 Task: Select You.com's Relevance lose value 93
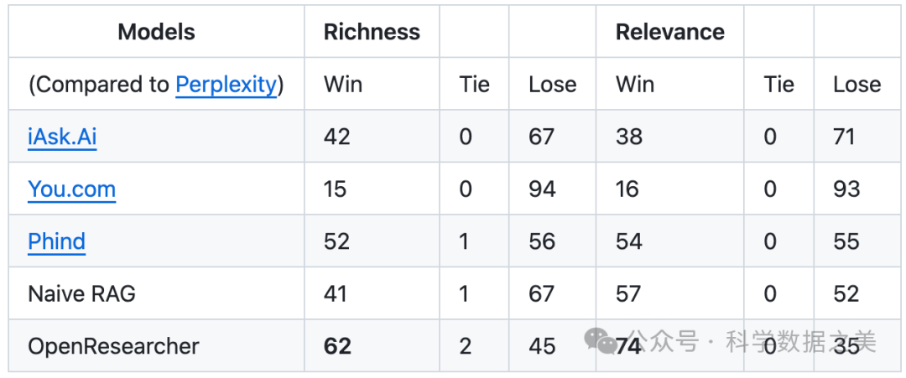(x=846, y=189)
